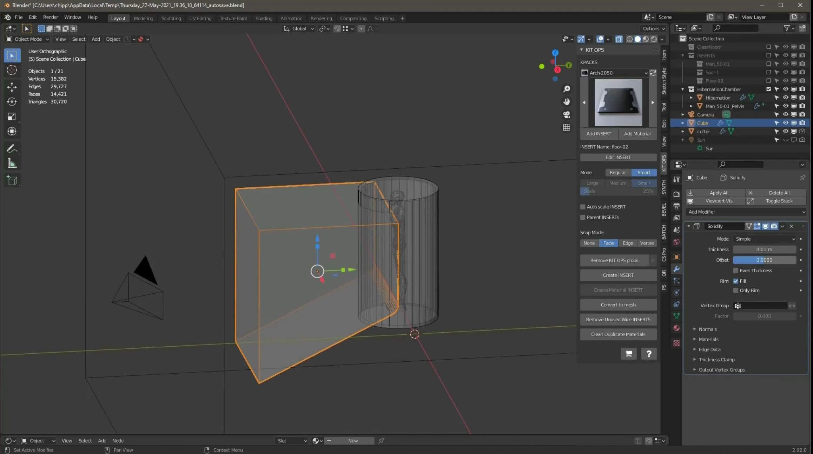Click Apply All modifiers button
The width and height of the screenshot is (813, 454).
point(718,193)
